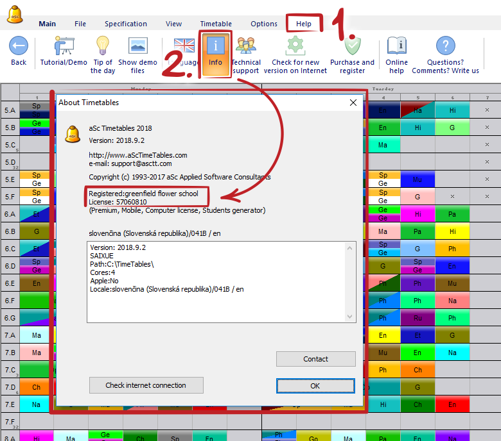
Task: Show Tip of the day lightbulb
Action: pos(103,46)
